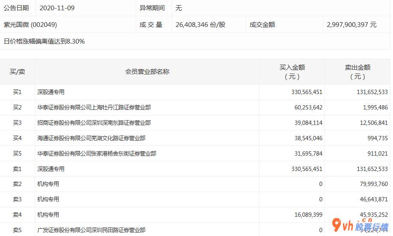Click the 成交量 label
Screen dimensions: 393x236
(151, 24)
